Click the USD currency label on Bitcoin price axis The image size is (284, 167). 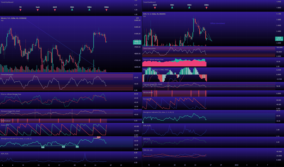[137, 18]
